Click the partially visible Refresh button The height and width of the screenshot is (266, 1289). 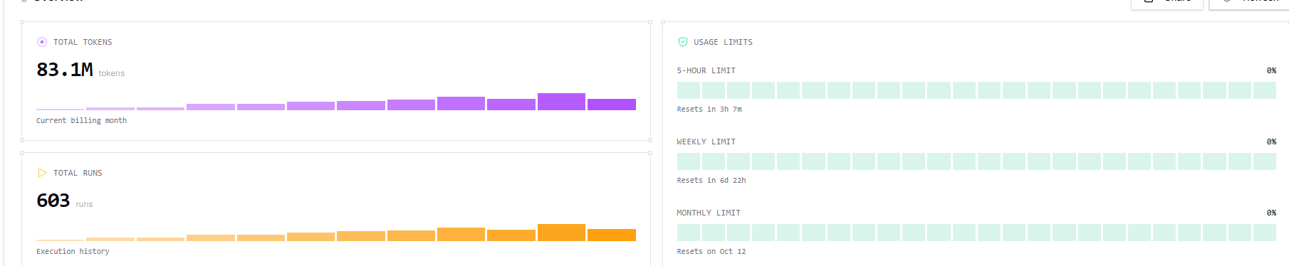1249,4
